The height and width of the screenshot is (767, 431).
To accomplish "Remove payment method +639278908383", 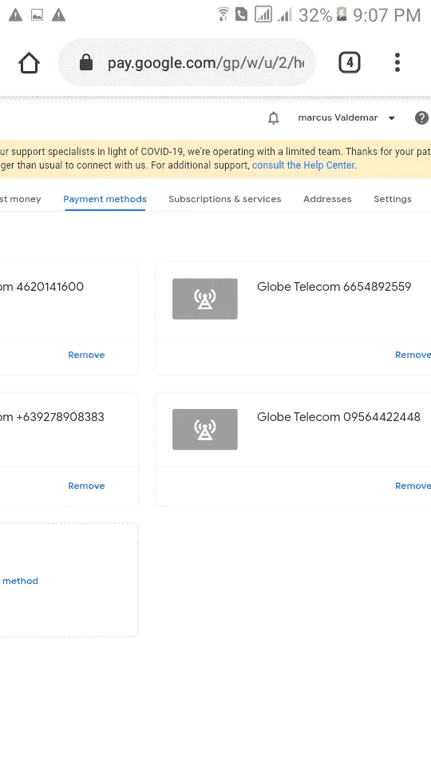I will click(86, 486).
